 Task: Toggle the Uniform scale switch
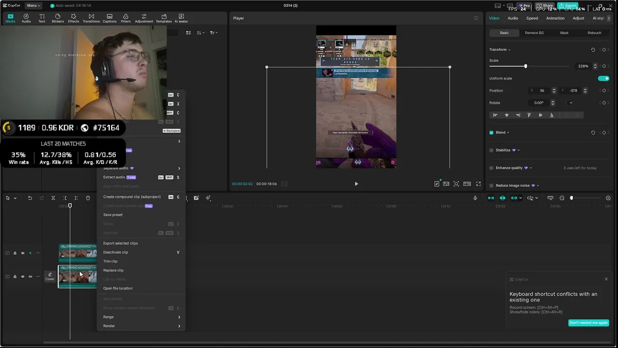pos(604,78)
